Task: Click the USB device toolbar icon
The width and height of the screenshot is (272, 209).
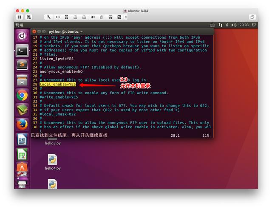Action: click(102, 17)
